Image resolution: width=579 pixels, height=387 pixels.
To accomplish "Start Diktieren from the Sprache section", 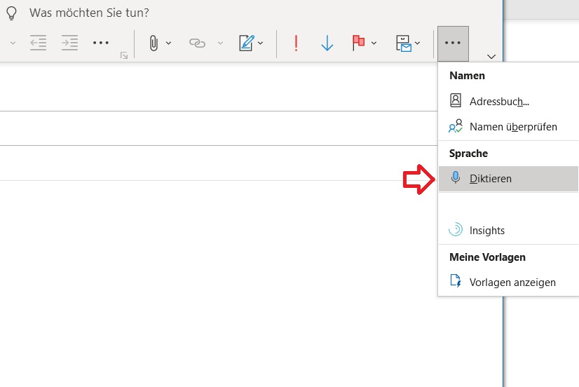I will click(x=508, y=179).
